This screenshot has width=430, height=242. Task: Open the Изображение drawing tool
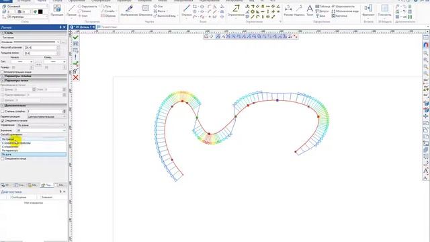[x=129, y=11]
